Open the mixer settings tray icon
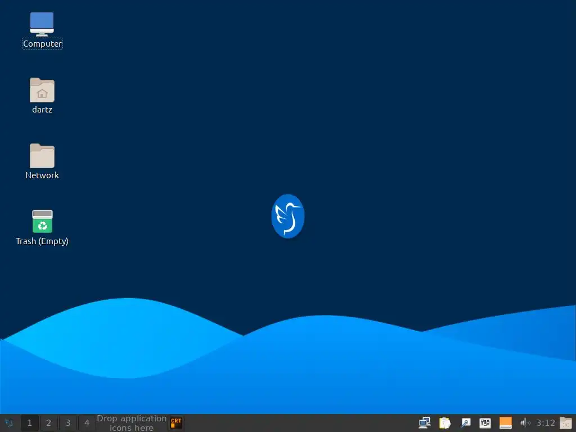 click(485, 423)
